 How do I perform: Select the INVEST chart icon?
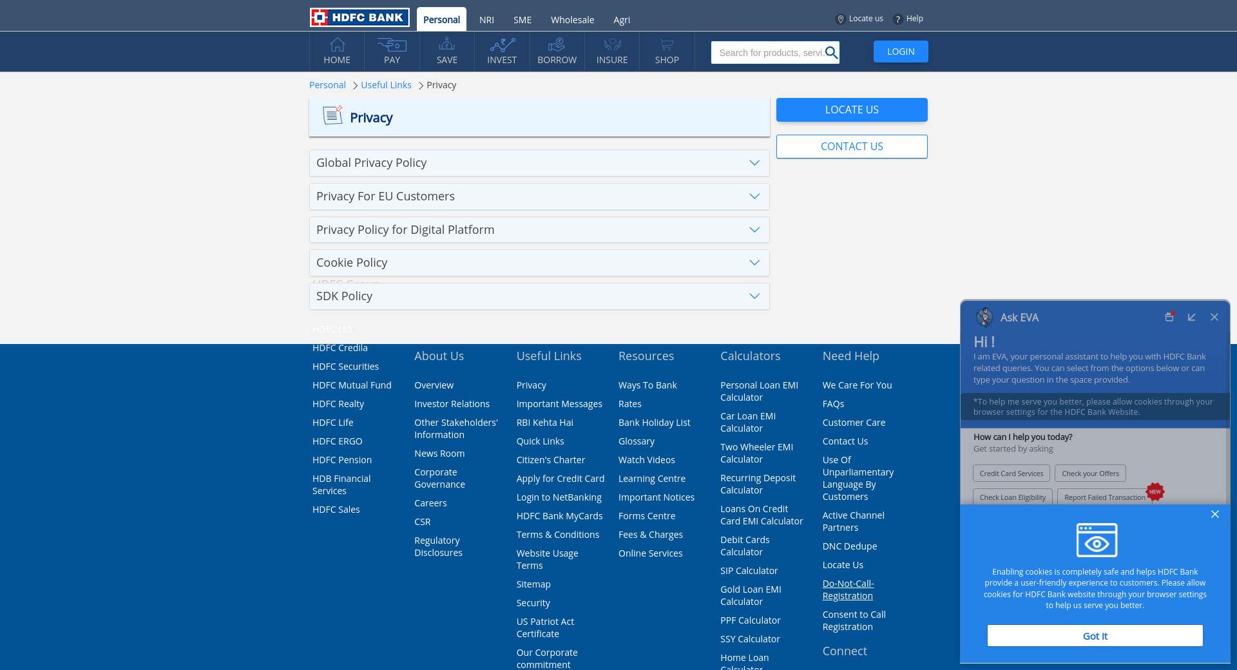click(502, 45)
